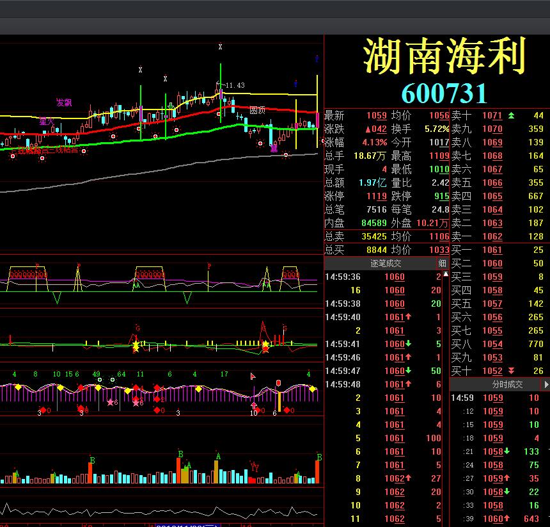This screenshot has width=550, height=527.
Task: Click 卖十 price 1071
Action: [x=492, y=115]
